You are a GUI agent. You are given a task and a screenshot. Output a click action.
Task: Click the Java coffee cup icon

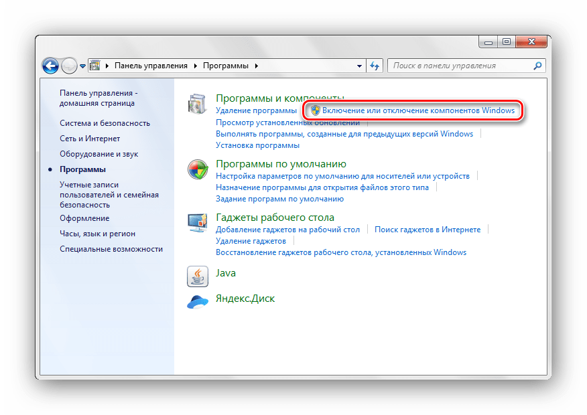(x=197, y=276)
